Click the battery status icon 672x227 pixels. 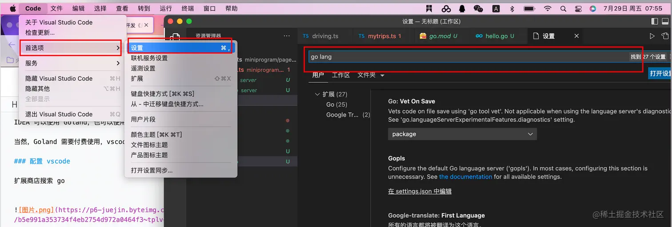[529, 8]
